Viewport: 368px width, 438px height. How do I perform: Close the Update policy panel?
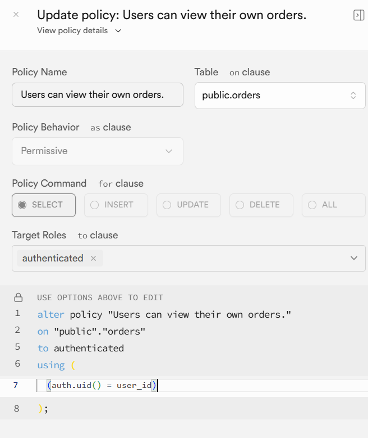pos(16,15)
